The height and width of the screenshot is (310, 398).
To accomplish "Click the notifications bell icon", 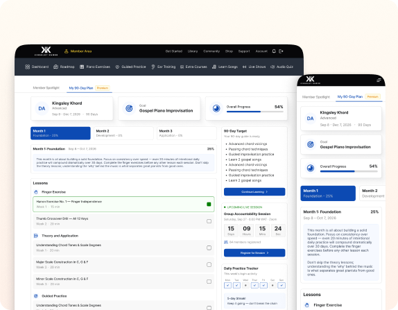I will [x=274, y=51].
